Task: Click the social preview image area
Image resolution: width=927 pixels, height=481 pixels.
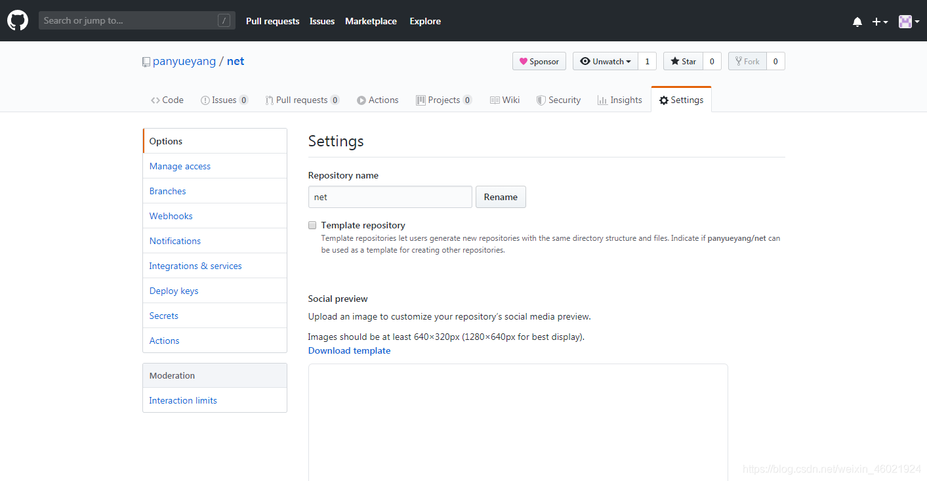Action: click(518, 423)
